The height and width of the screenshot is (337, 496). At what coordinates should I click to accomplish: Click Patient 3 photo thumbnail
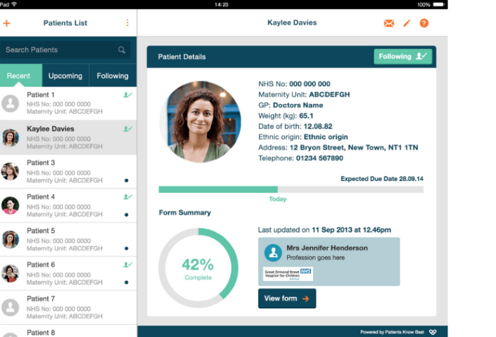(10, 171)
